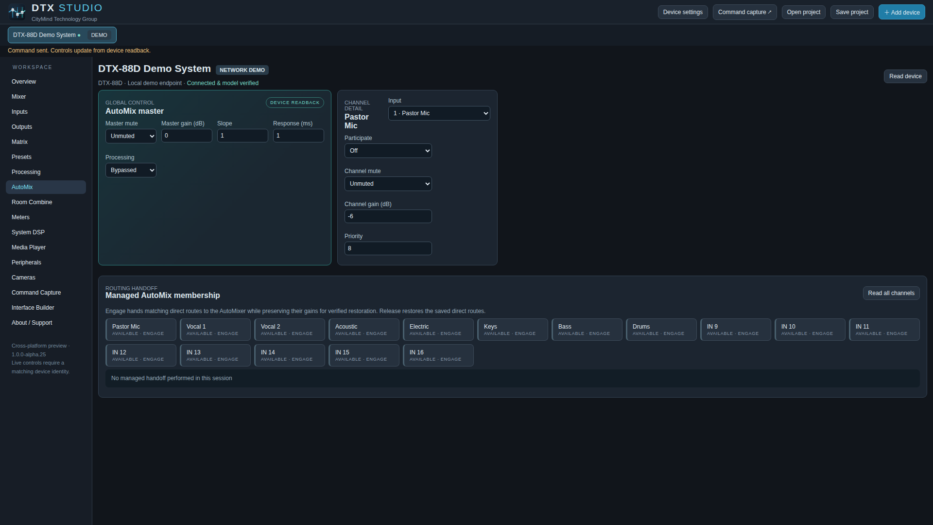
Task: Engage the Bass channel
Action: pos(587,330)
